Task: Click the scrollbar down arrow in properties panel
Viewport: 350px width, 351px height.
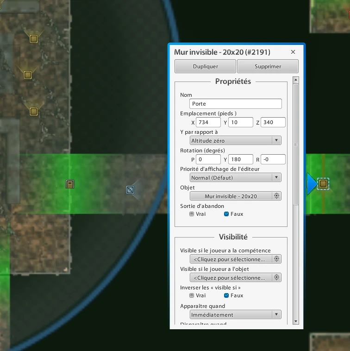Action: (296, 321)
